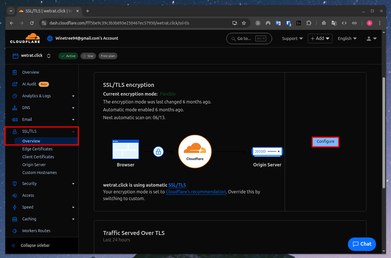Click the install app icon in the address bar
Image resolution: width=391 pixels, height=258 pixels.
(x=235, y=23)
